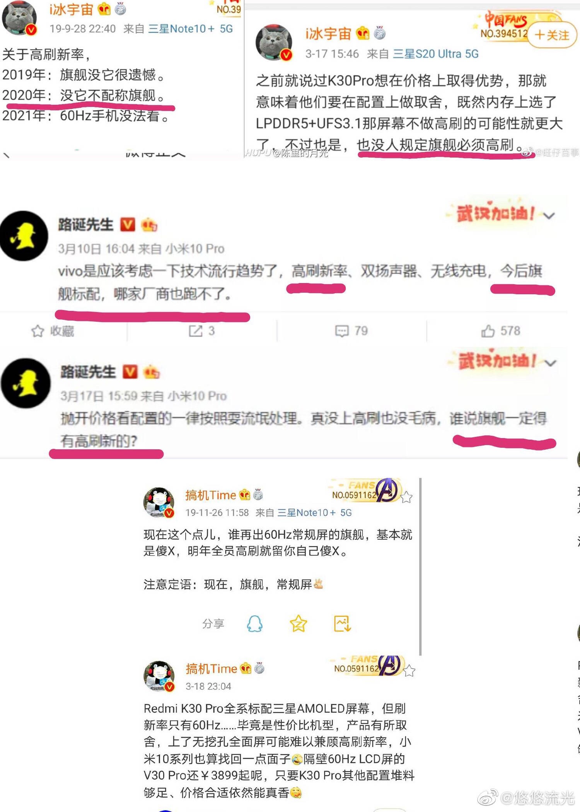
Task: Save image download icon
Action: pyautogui.click(x=342, y=623)
